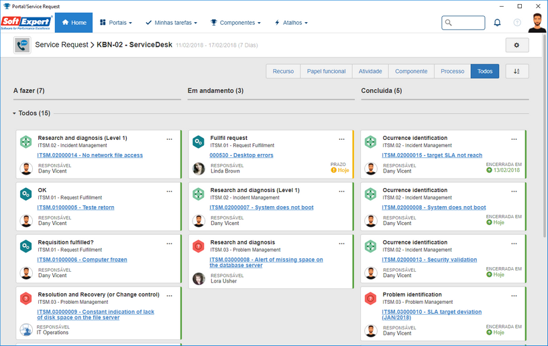Click the sort order icon button
Screen dimensions: 548x346
(517, 71)
